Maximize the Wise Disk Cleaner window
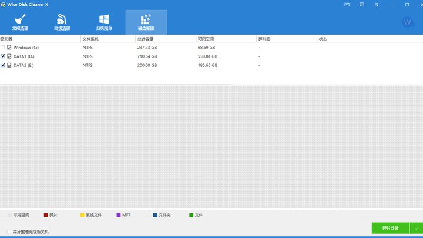This screenshot has width=423, height=238. (x=407, y=5)
